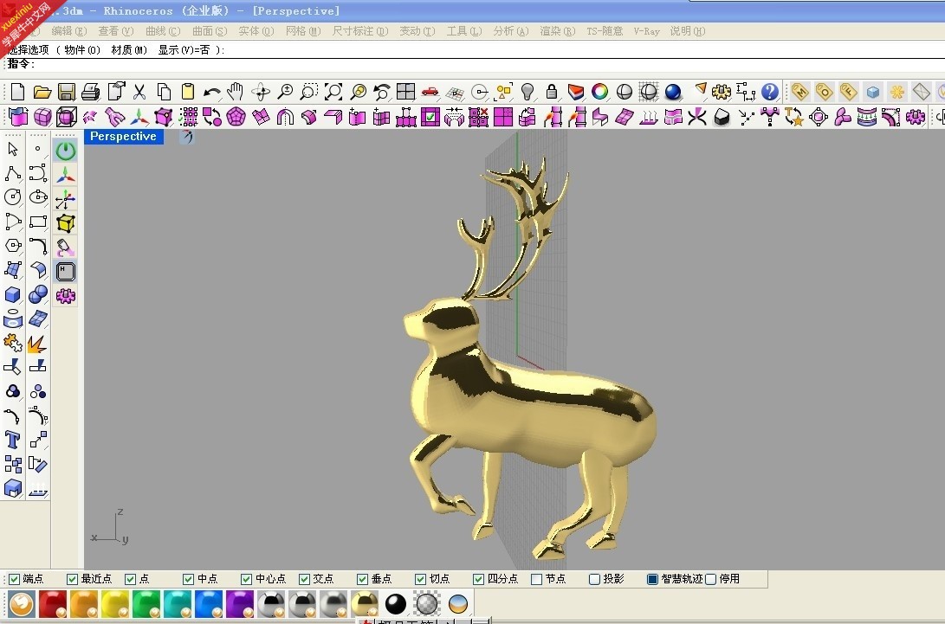Image resolution: width=945 pixels, height=624 pixels.
Task: Open the 曲面(S) menu
Action: click(x=210, y=30)
